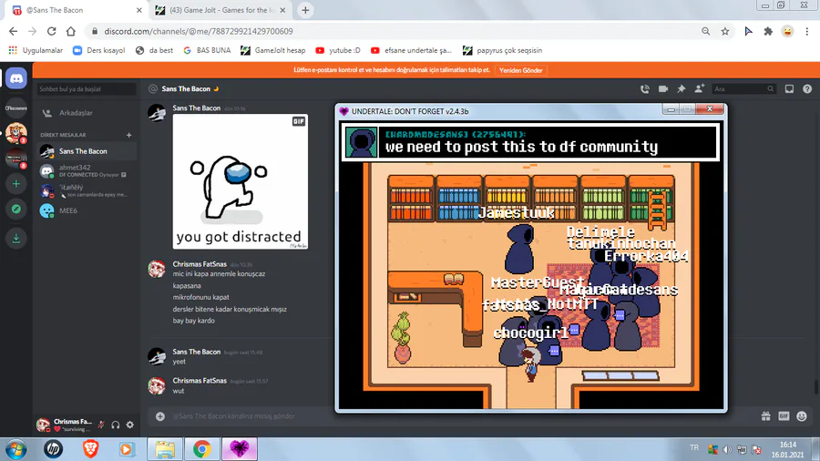Click server icon with Chrismas avatar
This screenshot has height=461, width=820.
tap(16, 133)
